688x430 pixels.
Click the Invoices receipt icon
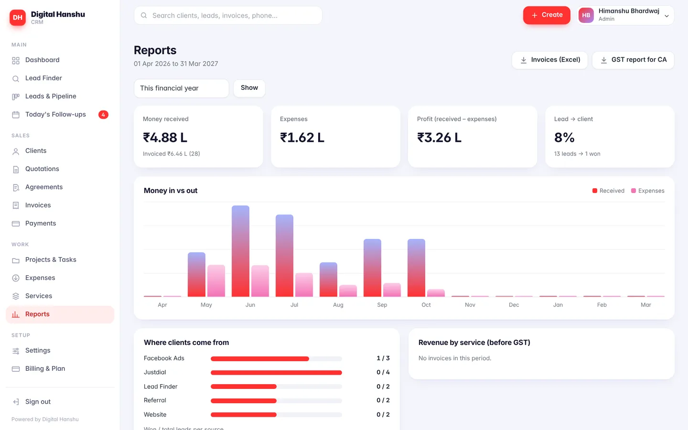(x=16, y=206)
